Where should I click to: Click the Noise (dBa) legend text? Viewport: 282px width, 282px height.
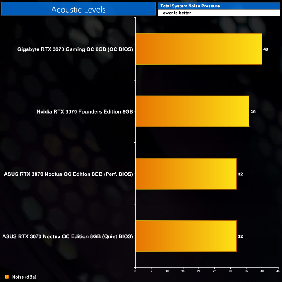tap(24, 277)
